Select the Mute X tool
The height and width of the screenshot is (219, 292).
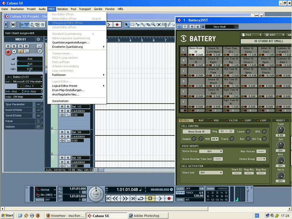click(x=159, y=24)
